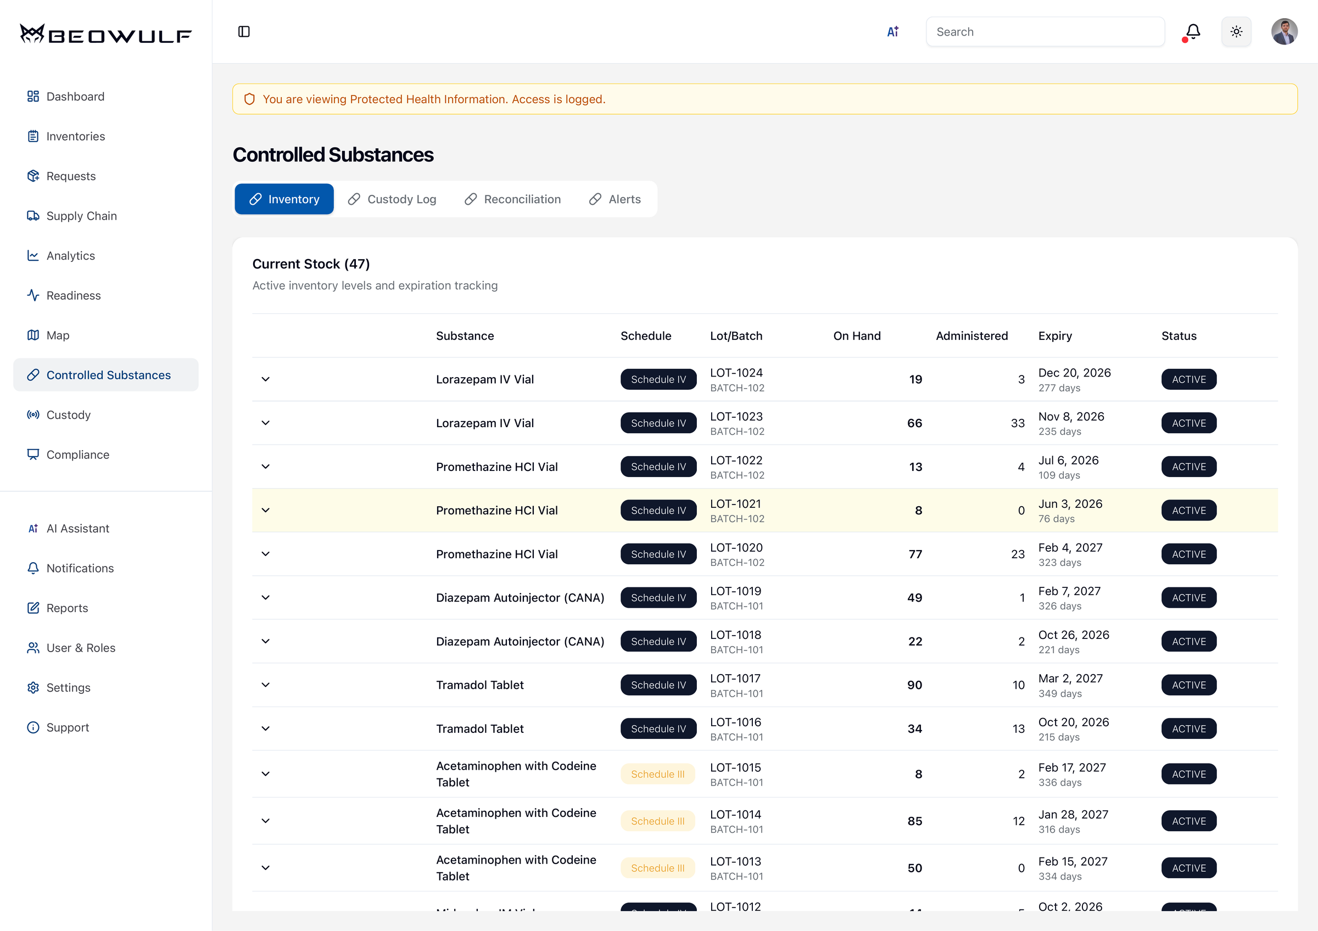
Task: Click Schedule III badge for LOT-1015
Action: tap(657, 774)
